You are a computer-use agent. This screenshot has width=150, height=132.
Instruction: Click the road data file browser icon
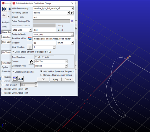click(30, 39)
